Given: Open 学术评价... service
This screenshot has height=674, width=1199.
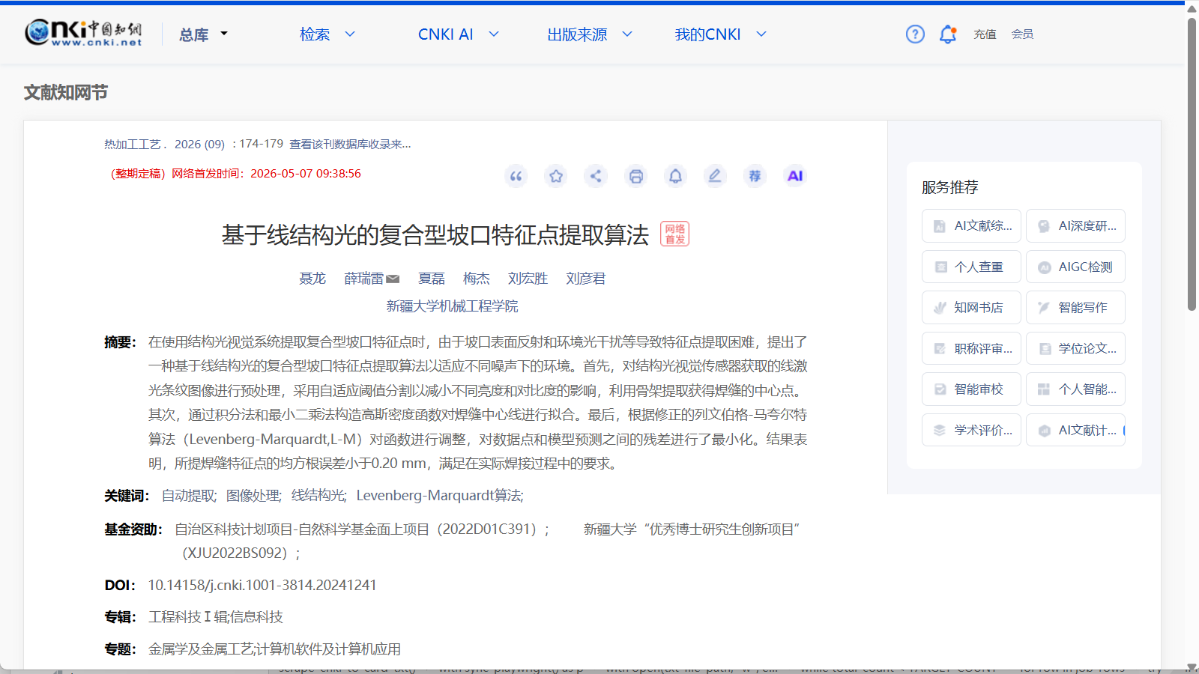Looking at the screenshot, I should (x=971, y=430).
